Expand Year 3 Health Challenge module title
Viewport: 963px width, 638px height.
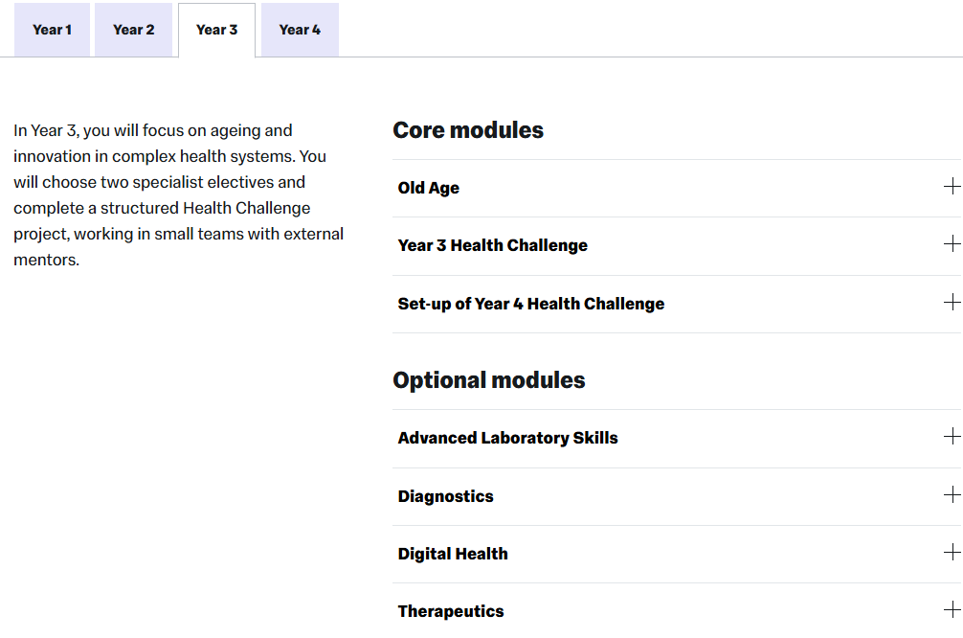tap(493, 245)
